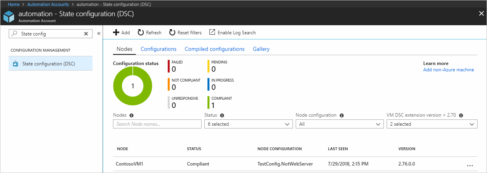Open the VM DSC extension version dropdown
This screenshot has height=173, width=487.
pyautogui.click(x=432, y=124)
